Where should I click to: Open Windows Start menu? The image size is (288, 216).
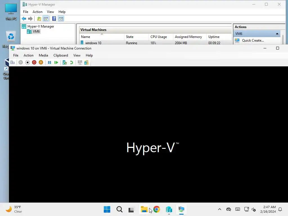point(107,209)
